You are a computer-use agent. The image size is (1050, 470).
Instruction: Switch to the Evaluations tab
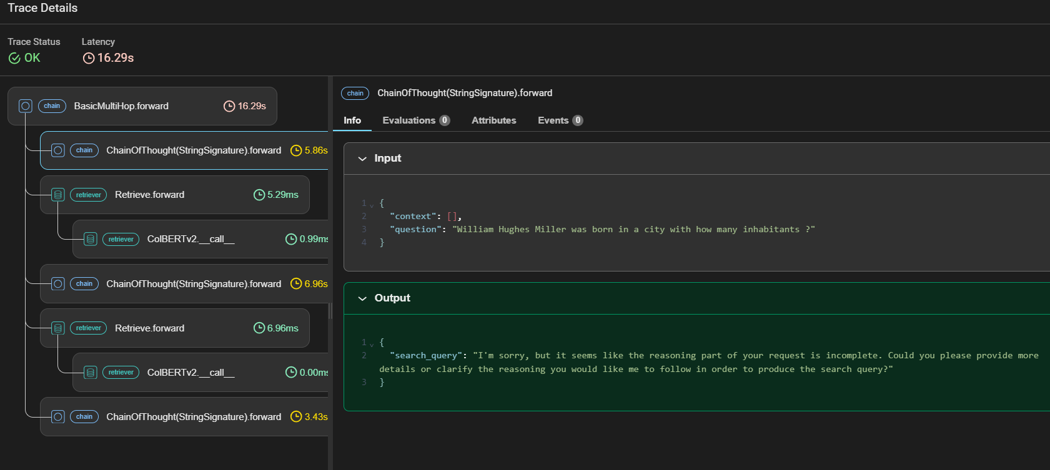416,120
